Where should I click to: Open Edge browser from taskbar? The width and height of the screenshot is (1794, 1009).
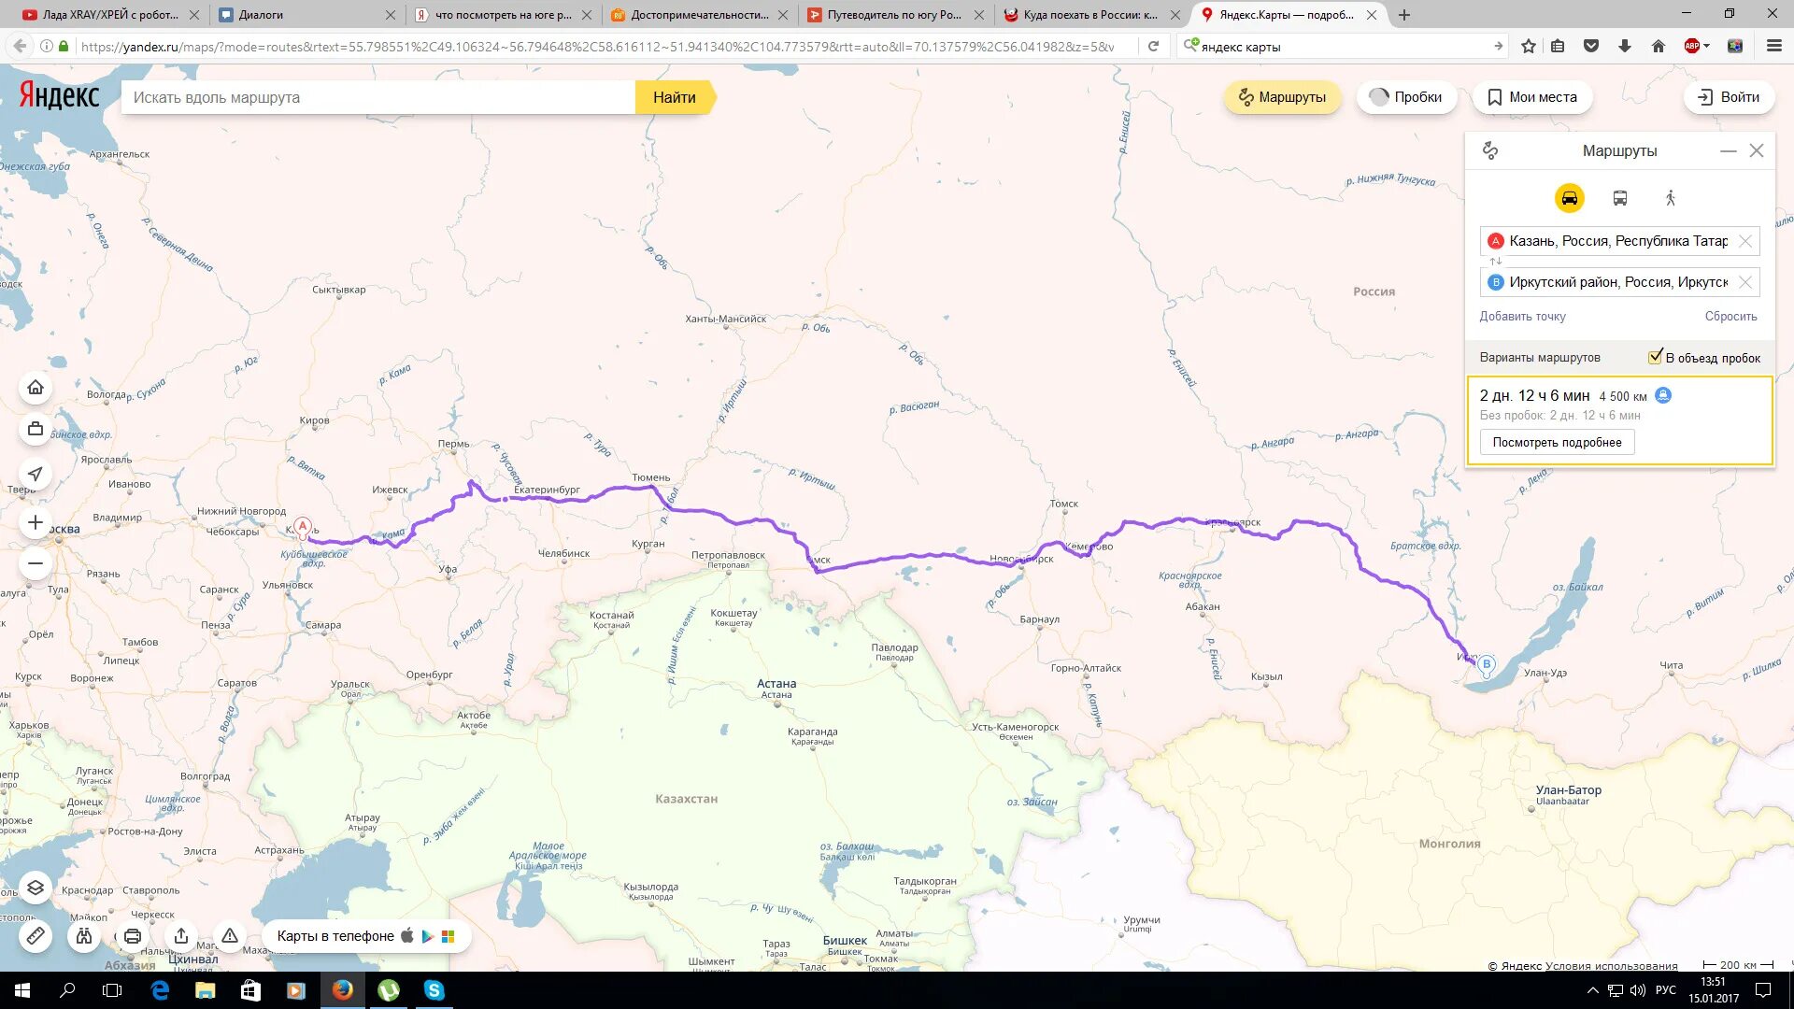tap(160, 990)
